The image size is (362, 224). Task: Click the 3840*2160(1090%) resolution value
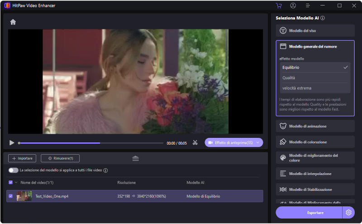click(152, 196)
